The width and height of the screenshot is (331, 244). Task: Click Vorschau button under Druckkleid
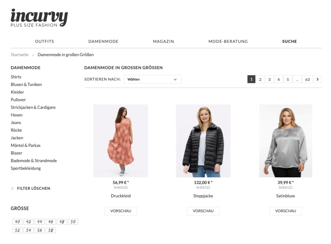[121, 211]
